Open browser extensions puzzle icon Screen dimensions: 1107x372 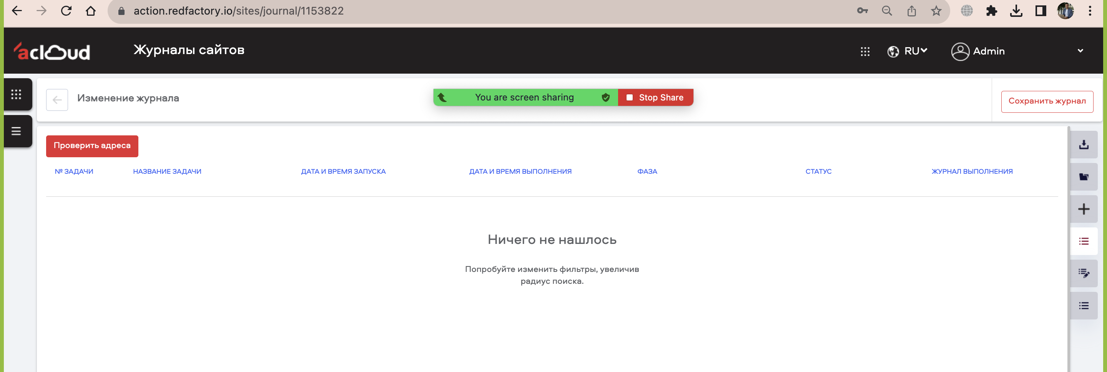(x=991, y=11)
